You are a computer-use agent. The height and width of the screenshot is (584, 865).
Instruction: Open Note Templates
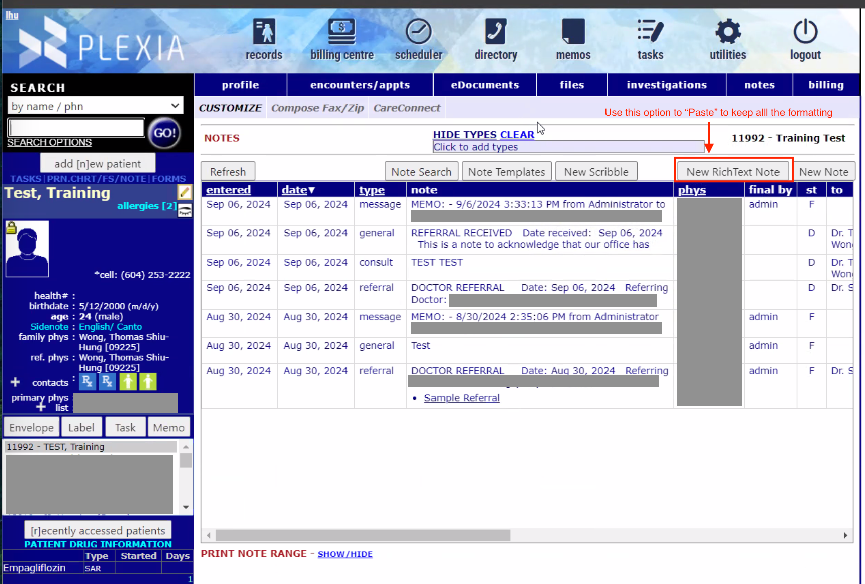point(506,172)
